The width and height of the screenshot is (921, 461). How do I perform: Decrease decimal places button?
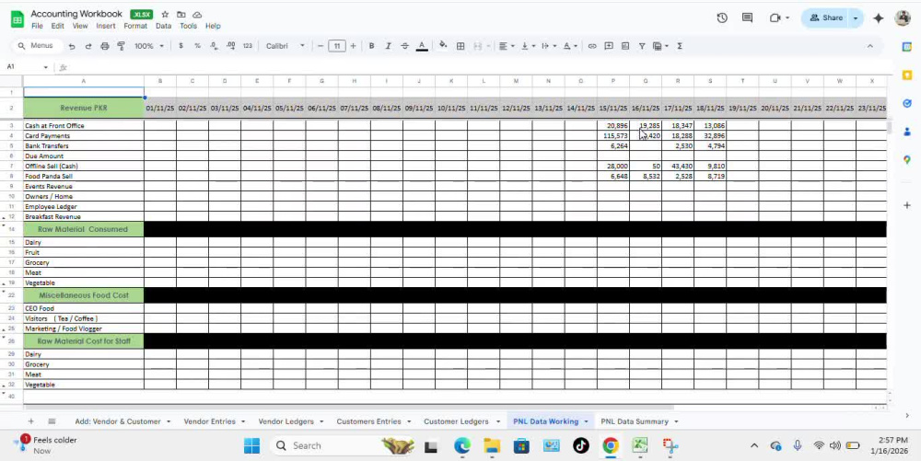[x=214, y=46]
